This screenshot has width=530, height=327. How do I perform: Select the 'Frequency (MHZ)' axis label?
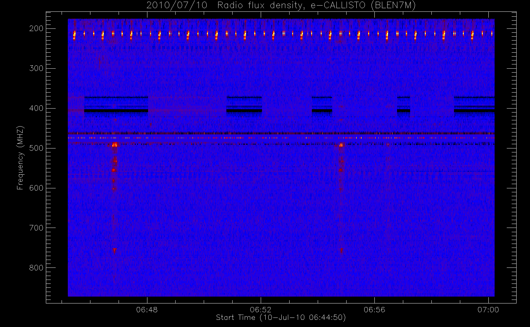click(x=20, y=158)
